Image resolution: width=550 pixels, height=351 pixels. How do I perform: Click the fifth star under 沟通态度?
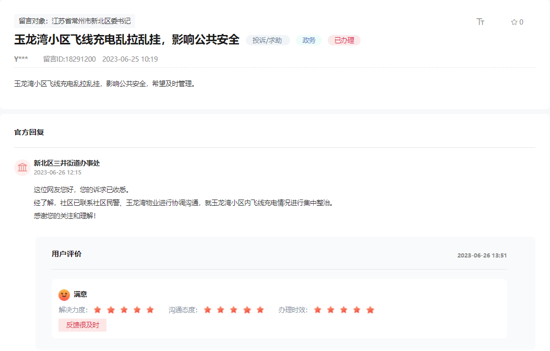pyautogui.click(x=260, y=309)
